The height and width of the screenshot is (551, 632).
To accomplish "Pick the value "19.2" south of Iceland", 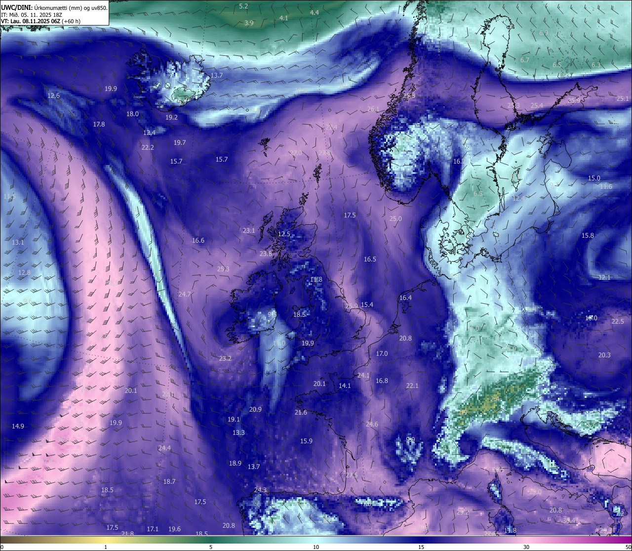I will (x=171, y=118).
